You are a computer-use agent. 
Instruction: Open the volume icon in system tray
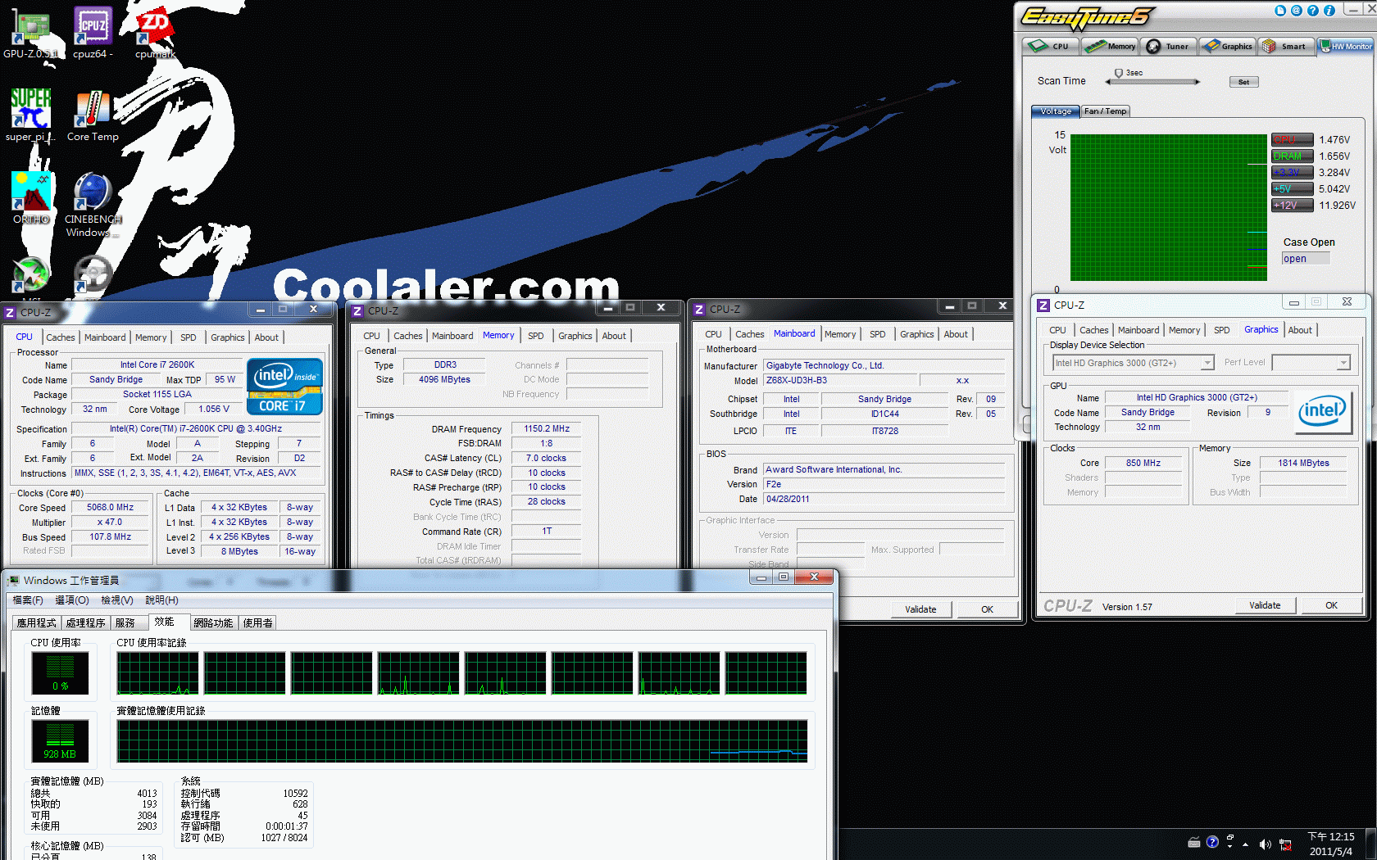click(1265, 844)
